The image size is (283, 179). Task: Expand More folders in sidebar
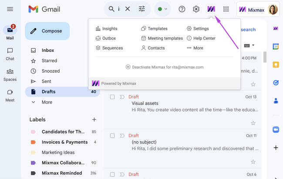47,102
